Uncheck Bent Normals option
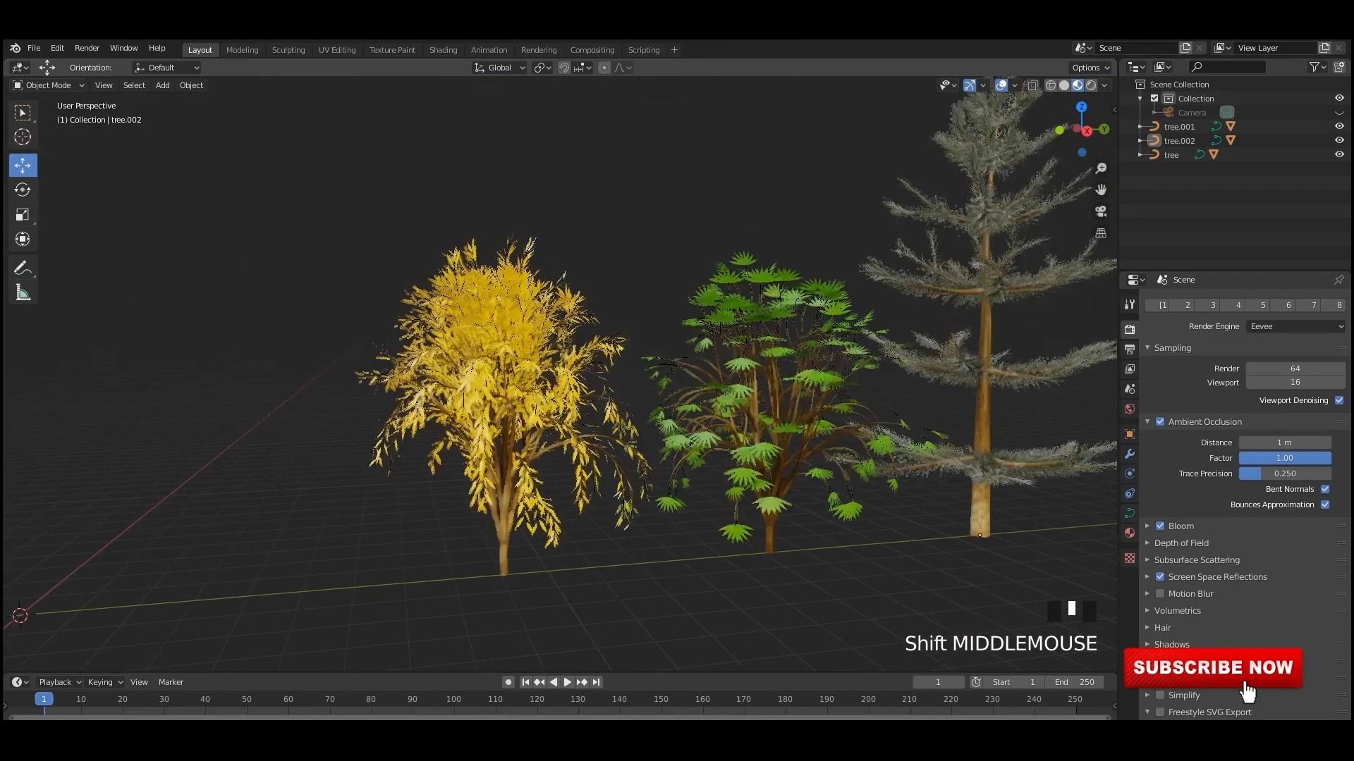Screen dimensions: 1354x761 click(x=1325, y=489)
